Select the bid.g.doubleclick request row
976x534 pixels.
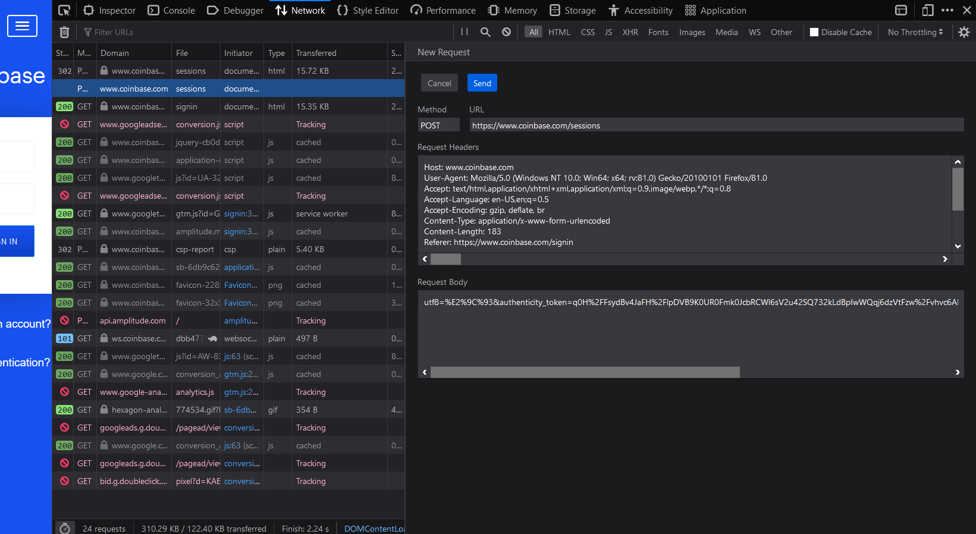[x=228, y=481]
